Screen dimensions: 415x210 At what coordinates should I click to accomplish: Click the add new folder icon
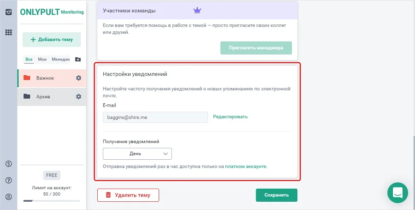(x=77, y=60)
